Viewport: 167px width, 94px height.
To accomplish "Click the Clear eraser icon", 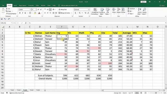I will 128,14.
